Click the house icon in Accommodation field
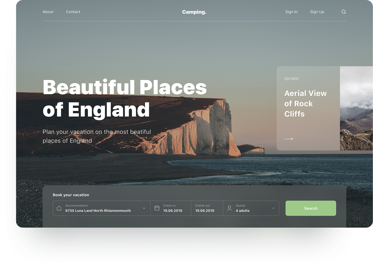Screen dimensions: 373x268 59,208
